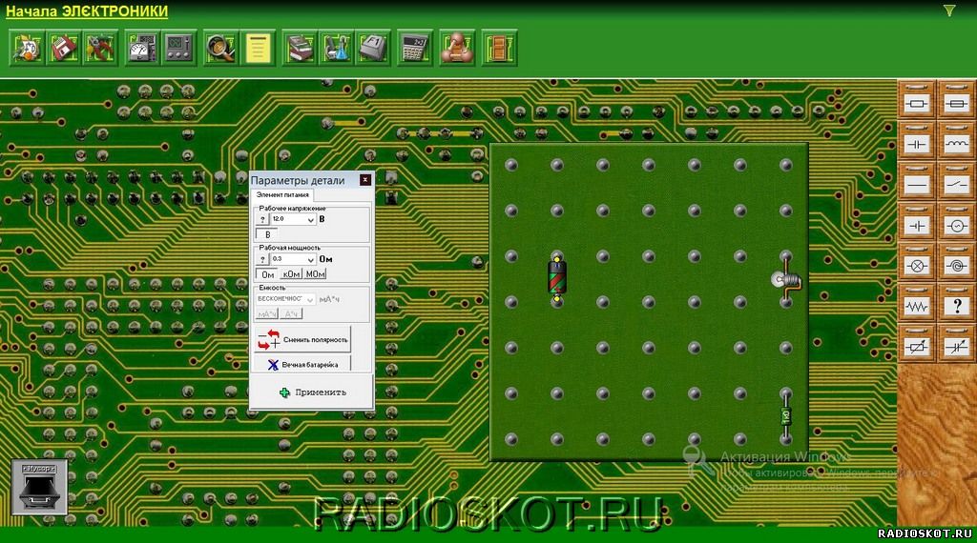
Task: Toggle the 'Вечная батарейка' option
Action: tap(302, 365)
